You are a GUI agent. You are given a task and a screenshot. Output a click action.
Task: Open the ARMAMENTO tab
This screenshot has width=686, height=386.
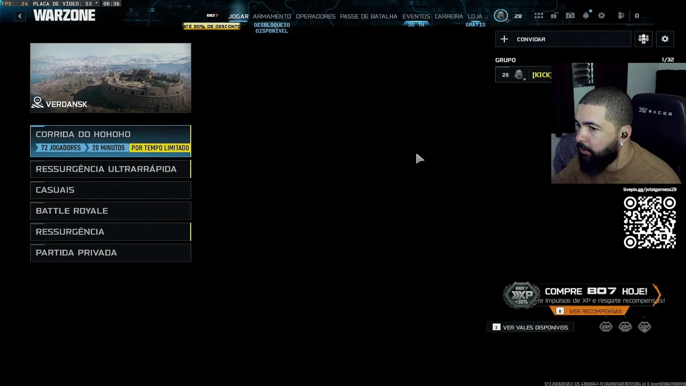[272, 17]
